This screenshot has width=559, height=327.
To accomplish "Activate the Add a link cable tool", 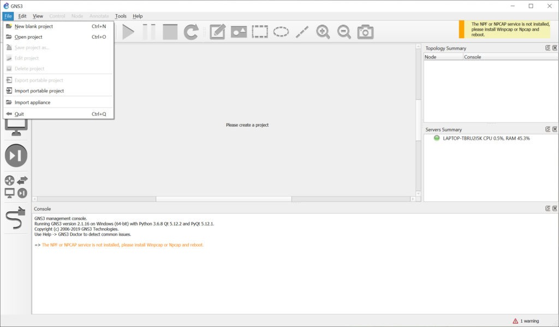I will (x=16, y=218).
